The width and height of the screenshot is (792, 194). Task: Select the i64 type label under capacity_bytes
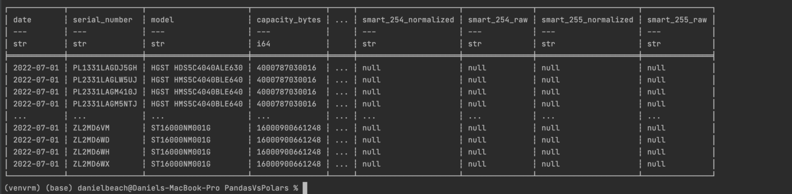(263, 44)
